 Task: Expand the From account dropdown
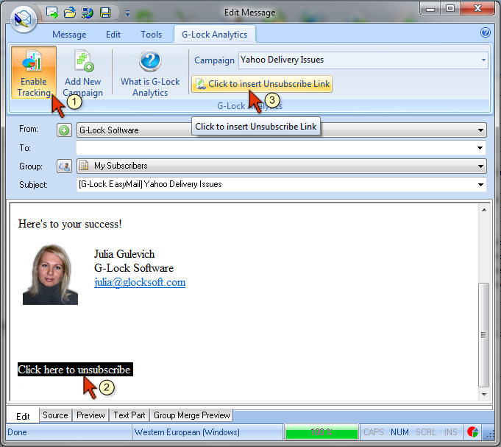(480, 130)
